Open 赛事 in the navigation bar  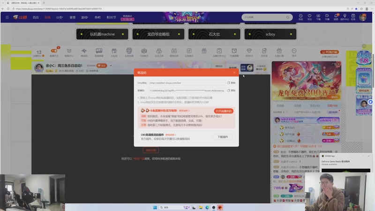[x=73, y=17]
